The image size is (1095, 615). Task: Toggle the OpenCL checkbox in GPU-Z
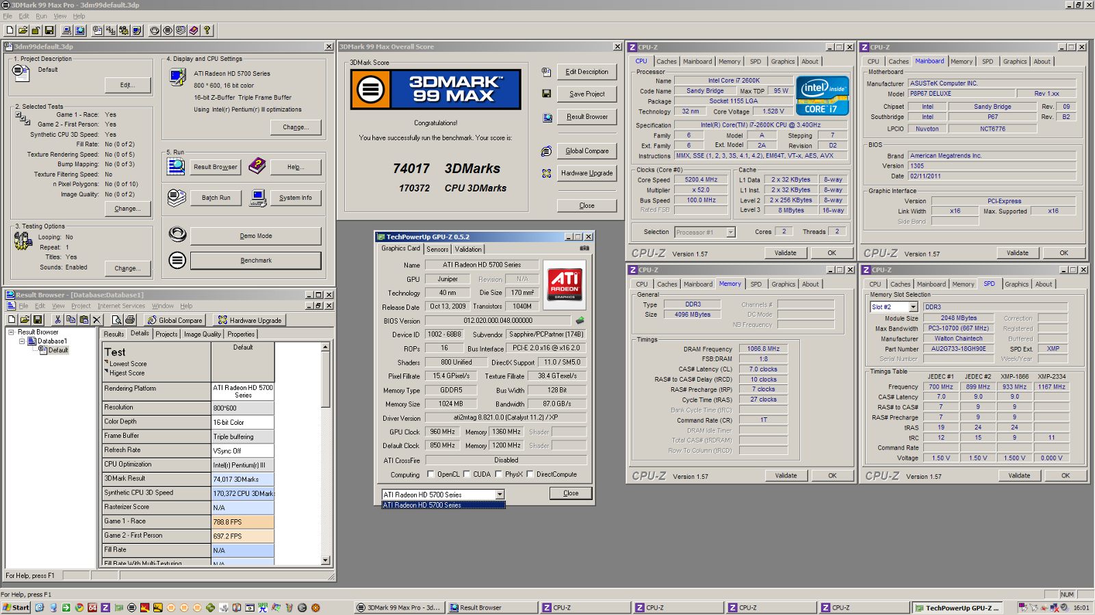pyautogui.click(x=430, y=474)
